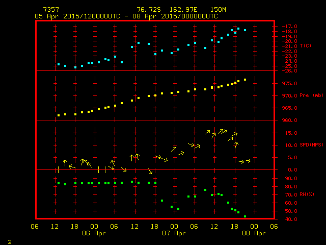Click the -22.0 temperature tick value
This screenshot has height=245, width=326.
tap(289, 51)
